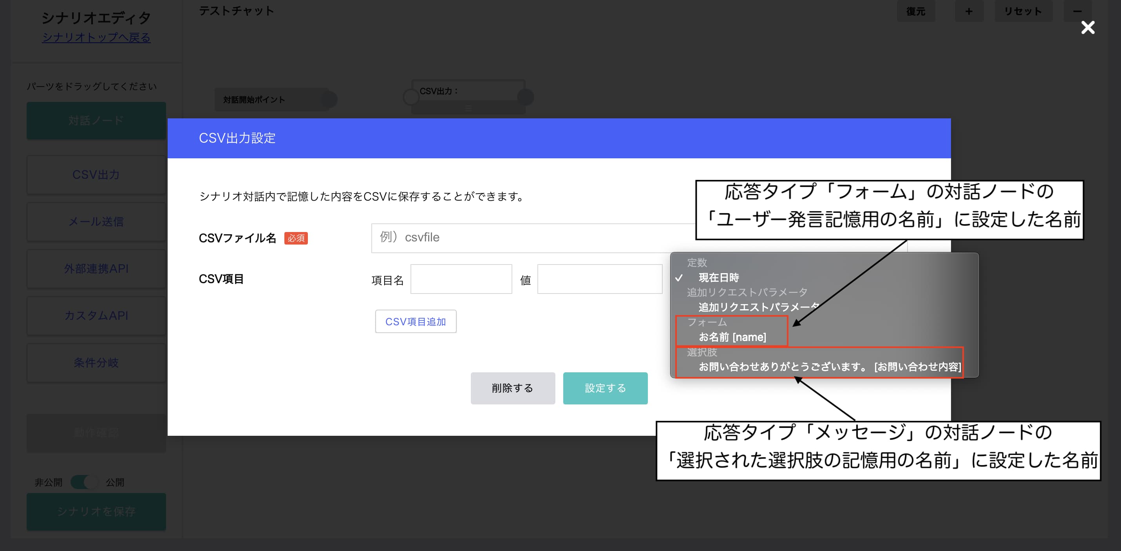Click the left input connector of CSV出力 node
The image size is (1121, 551).
click(x=411, y=97)
